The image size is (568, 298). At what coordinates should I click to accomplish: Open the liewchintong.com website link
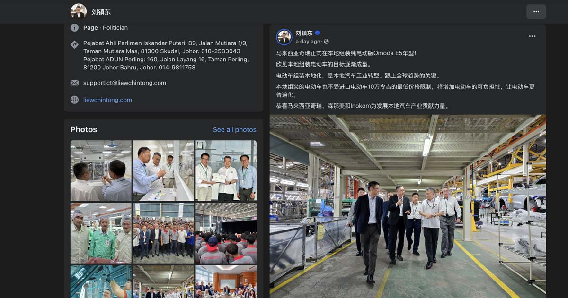pos(107,100)
